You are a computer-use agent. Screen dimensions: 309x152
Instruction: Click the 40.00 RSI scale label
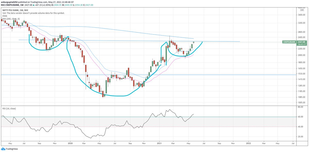pos(301,127)
